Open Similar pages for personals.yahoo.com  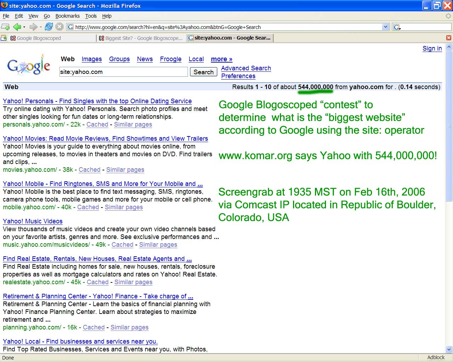click(133, 124)
